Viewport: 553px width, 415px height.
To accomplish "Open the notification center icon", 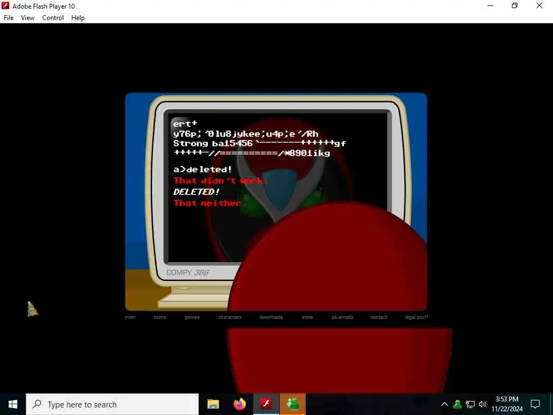I will click(535, 404).
